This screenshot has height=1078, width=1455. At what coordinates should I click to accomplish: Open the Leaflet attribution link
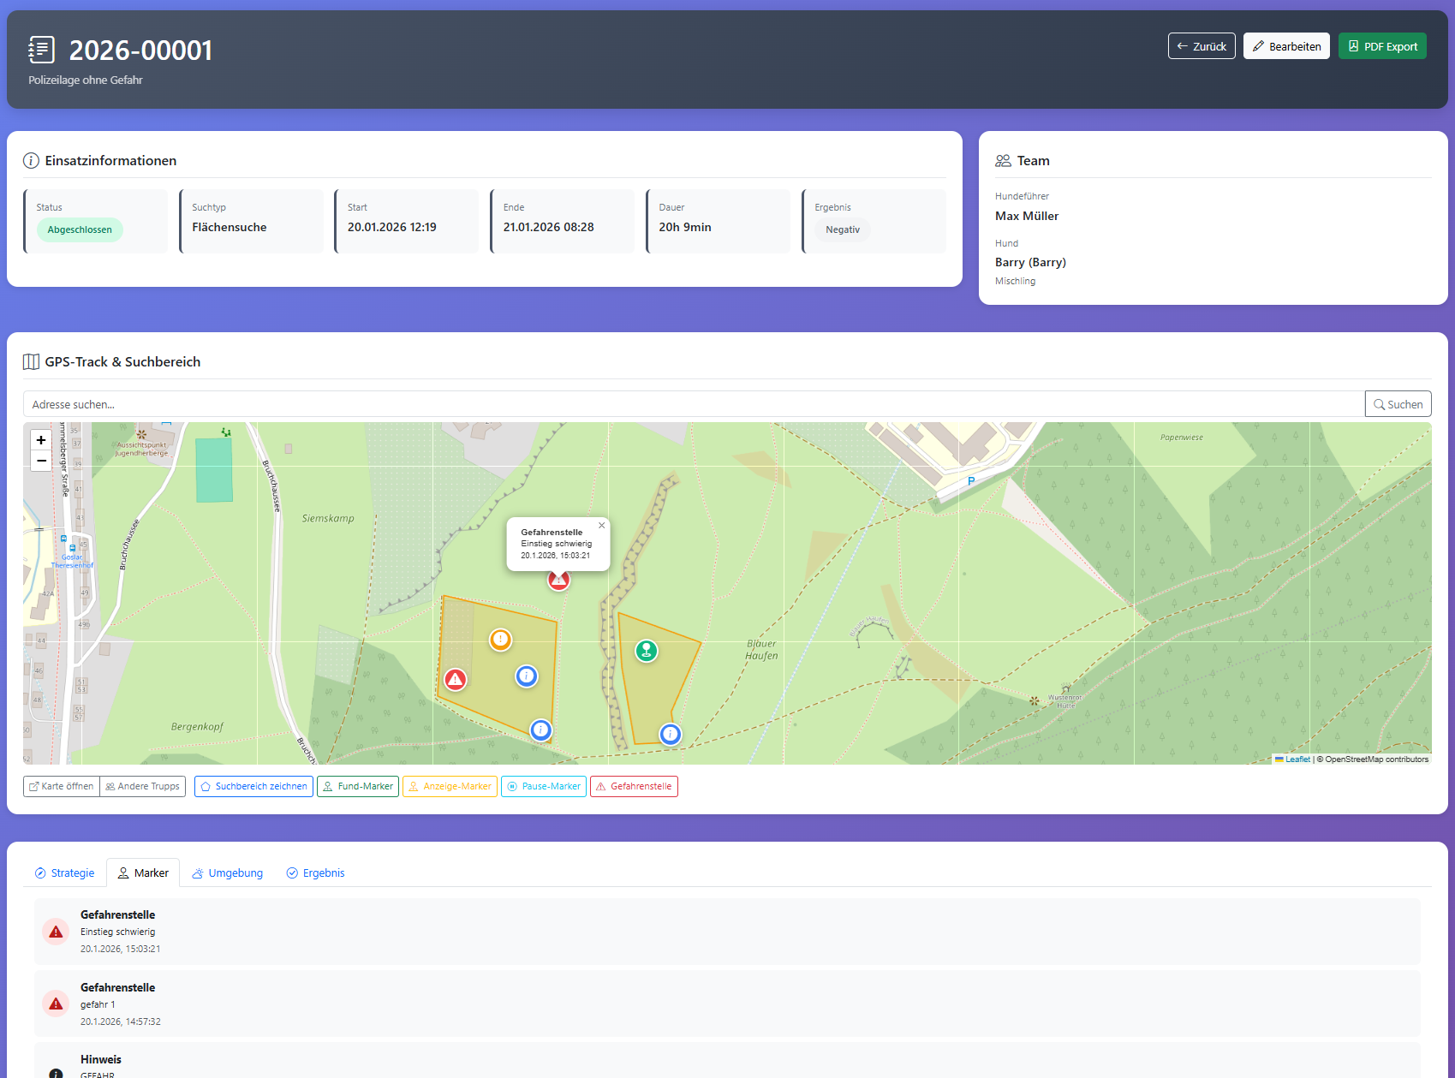pyautogui.click(x=1297, y=759)
